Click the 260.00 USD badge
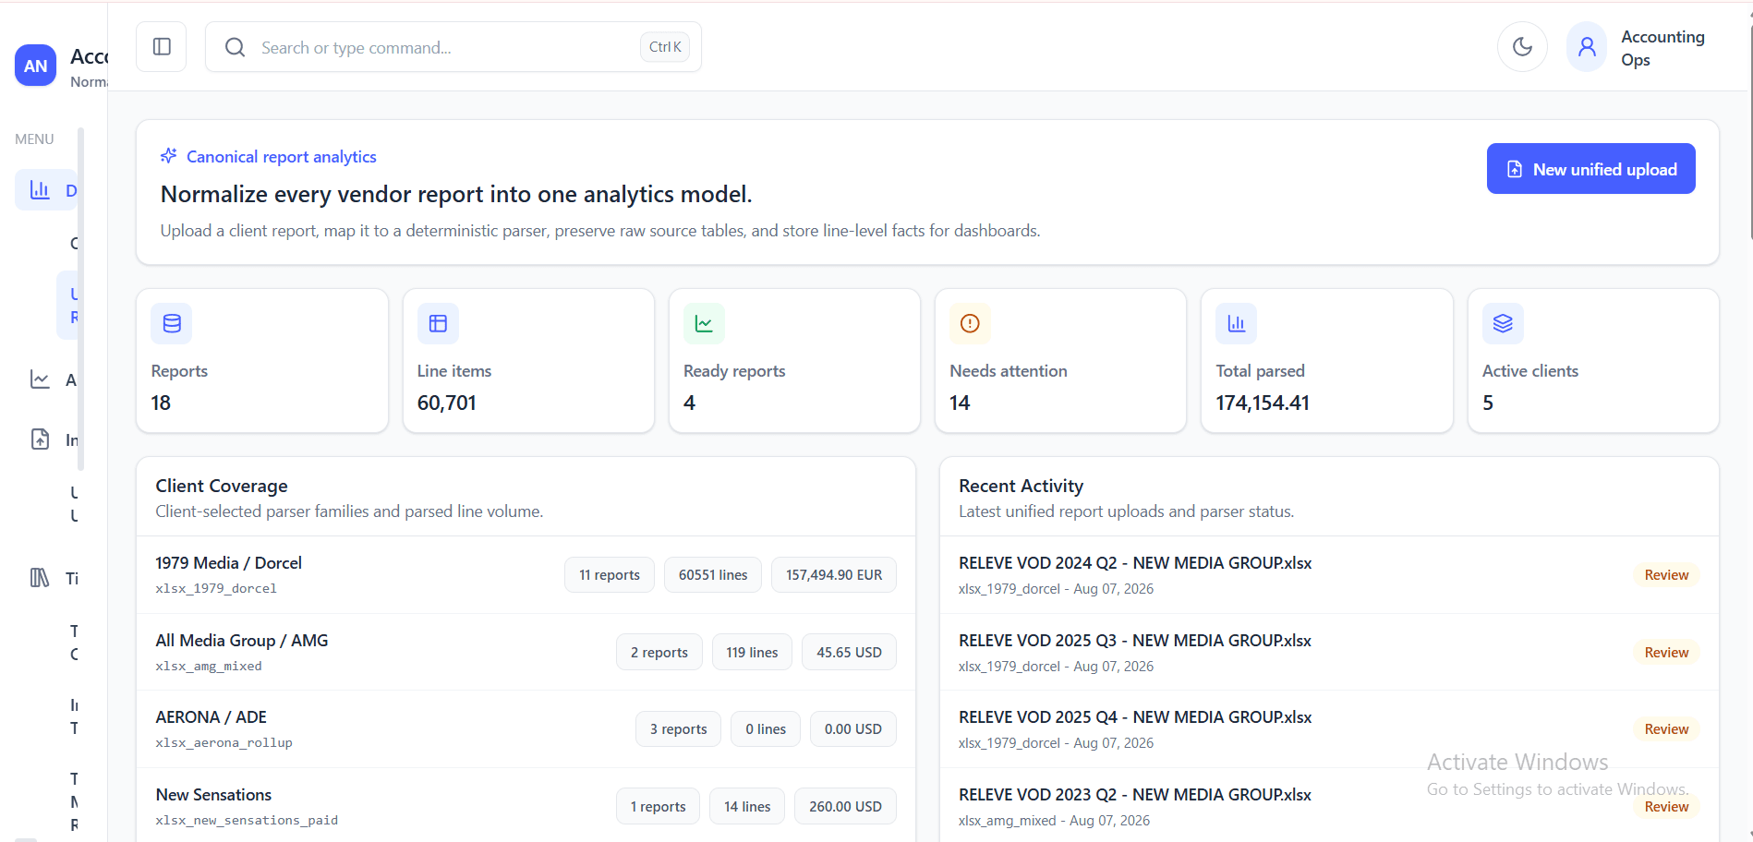This screenshot has width=1753, height=842. tap(845, 806)
